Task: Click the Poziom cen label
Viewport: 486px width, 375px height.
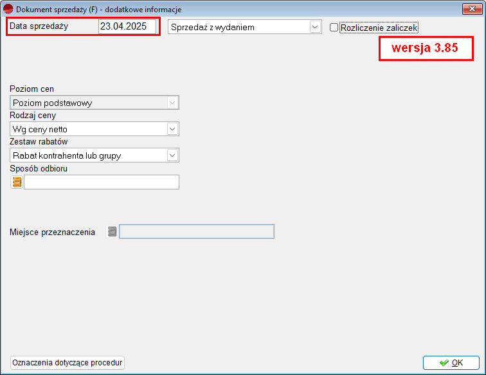Action: click(x=32, y=89)
